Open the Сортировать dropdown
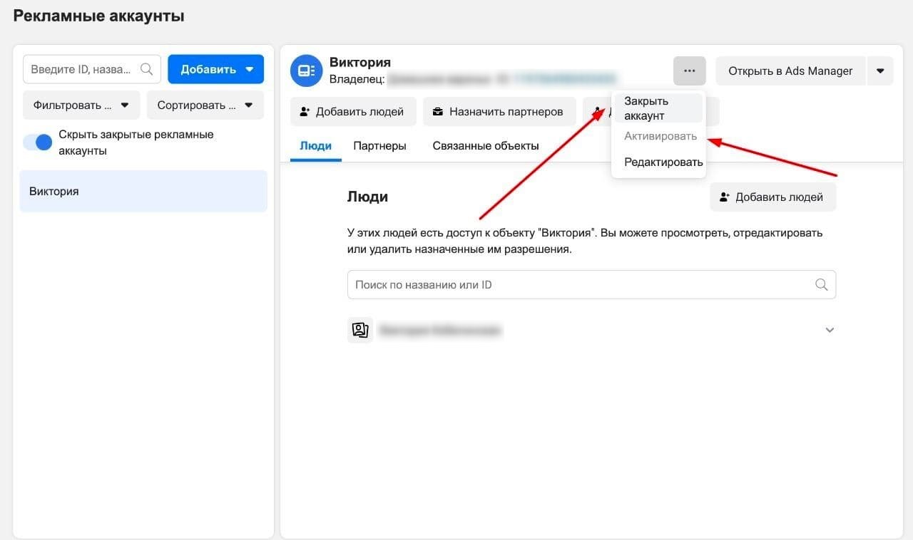 [205, 105]
